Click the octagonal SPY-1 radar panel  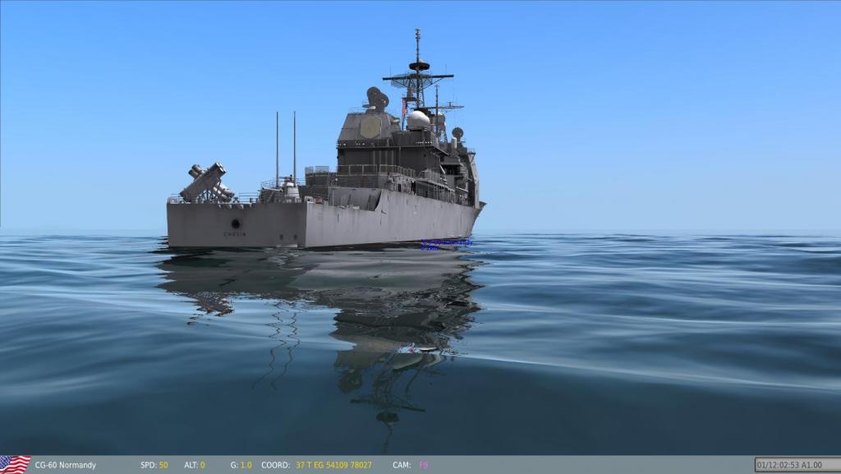click(x=370, y=127)
